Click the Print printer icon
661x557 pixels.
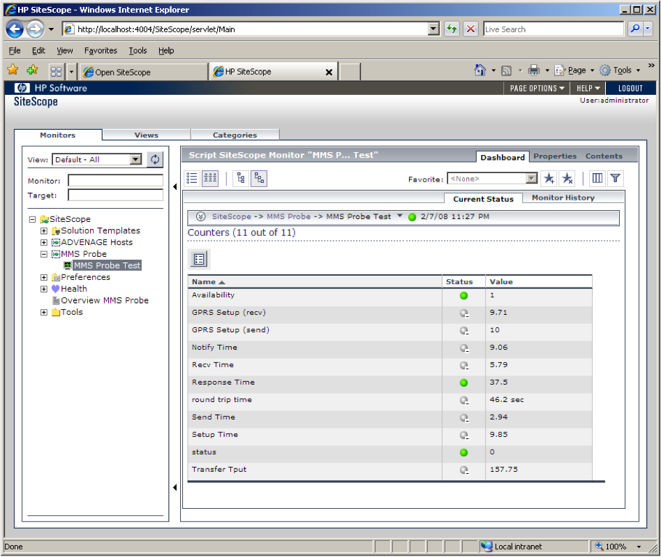click(x=534, y=70)
